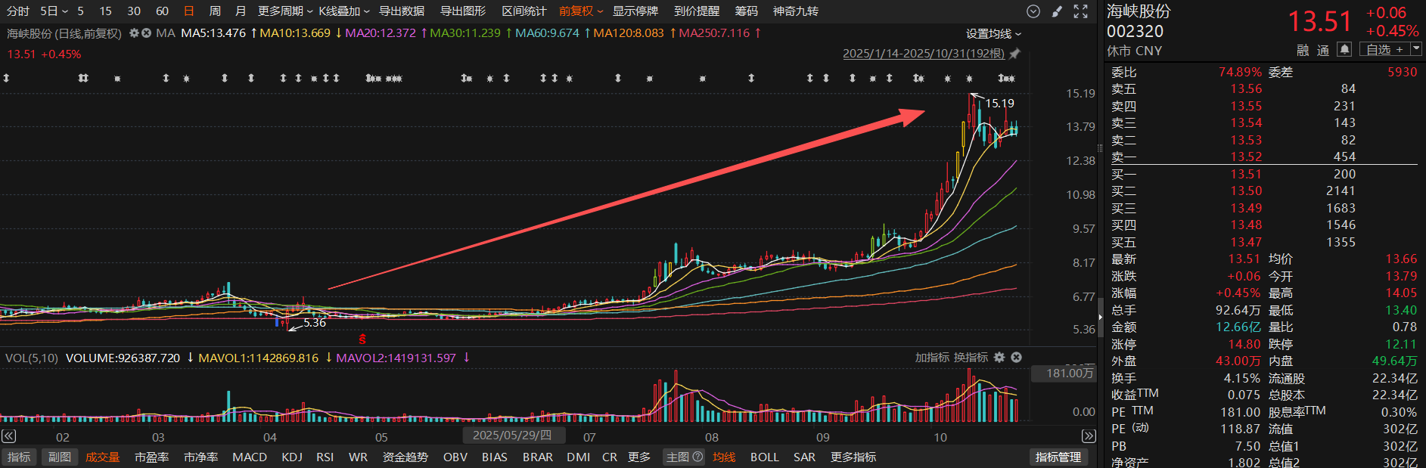The height and width of the screenshot is (468, 1426).
Task: Switch to the 周 weekly period tab
Action: click(x=215, y=11)
